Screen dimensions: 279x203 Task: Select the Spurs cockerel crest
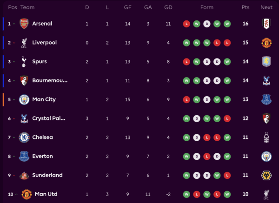(24, 62)
